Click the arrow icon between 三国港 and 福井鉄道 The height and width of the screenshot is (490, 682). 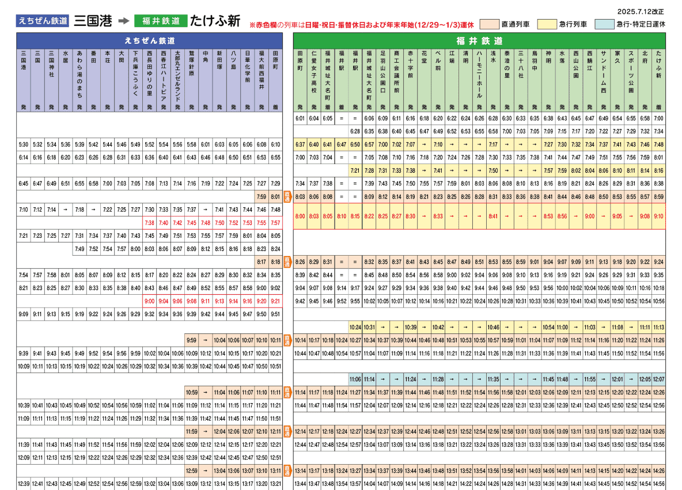[123, 21]
